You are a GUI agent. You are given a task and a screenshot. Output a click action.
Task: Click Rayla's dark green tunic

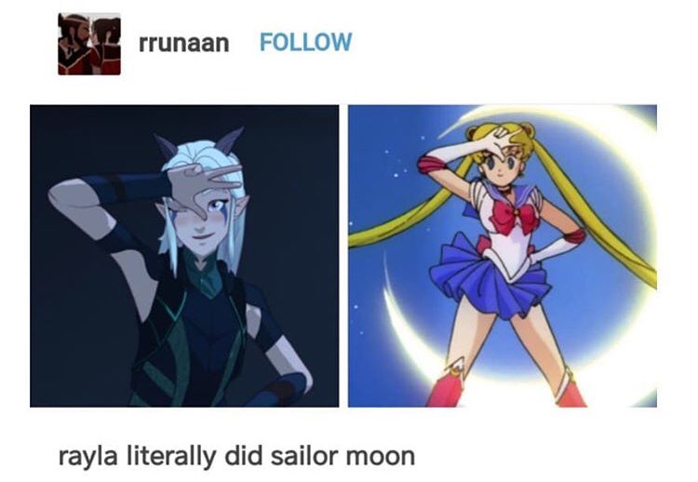point(195,339)
